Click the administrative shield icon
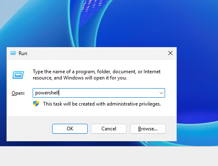Viewport: 218px width, 166px height. coord(36,103)
